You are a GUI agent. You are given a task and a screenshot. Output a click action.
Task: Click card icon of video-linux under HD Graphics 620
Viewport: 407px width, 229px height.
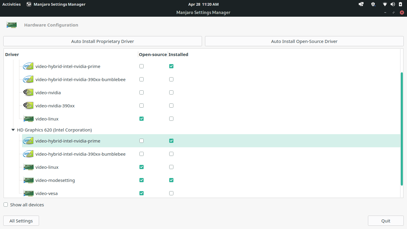[x=28, y=167]
